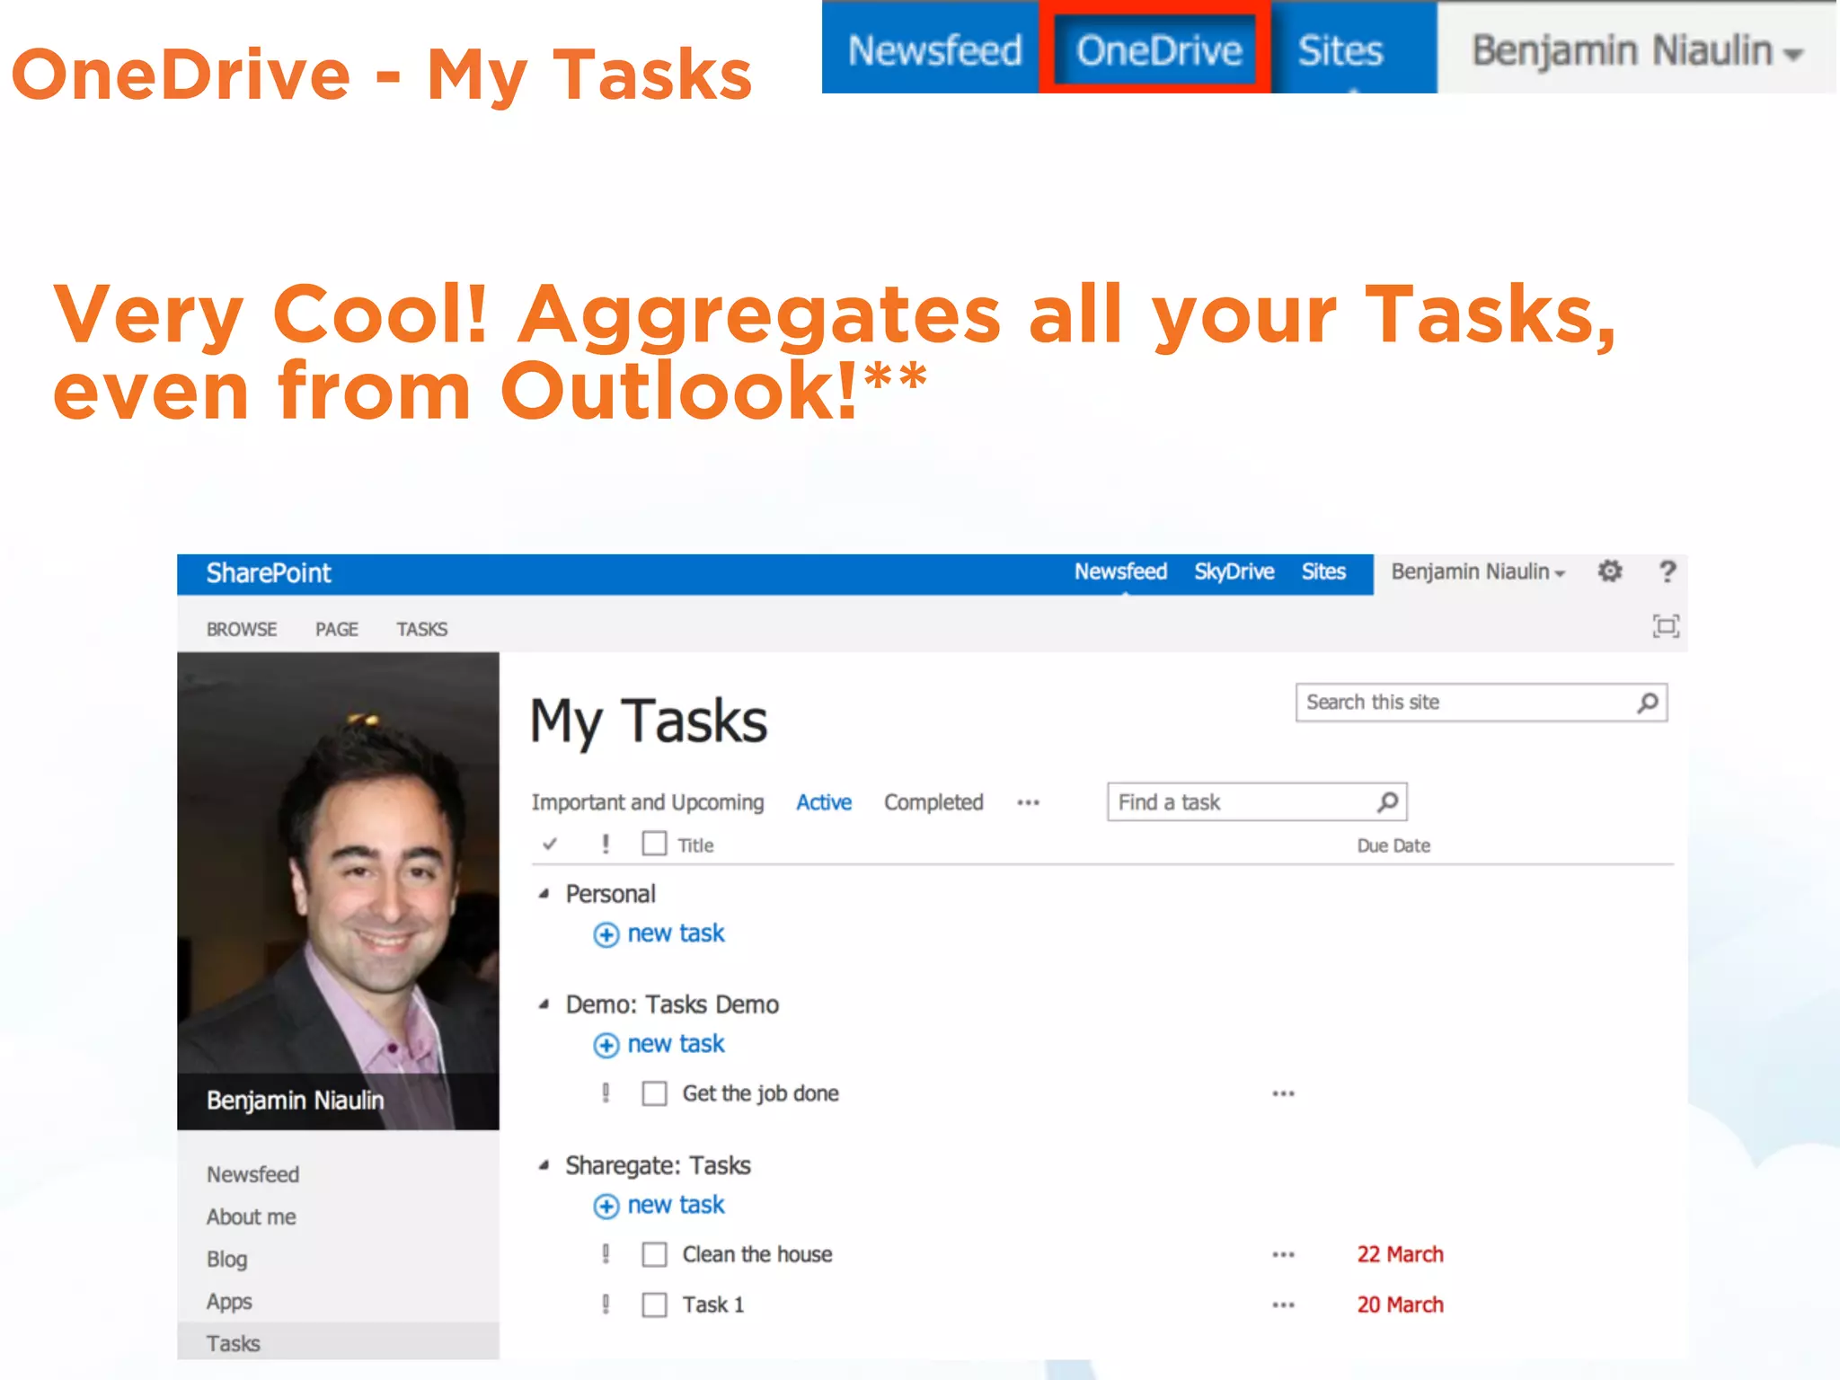Click importance mark beside Task 1
The width and height of the screenshot is (1840, 1380).
(606, 1305)
